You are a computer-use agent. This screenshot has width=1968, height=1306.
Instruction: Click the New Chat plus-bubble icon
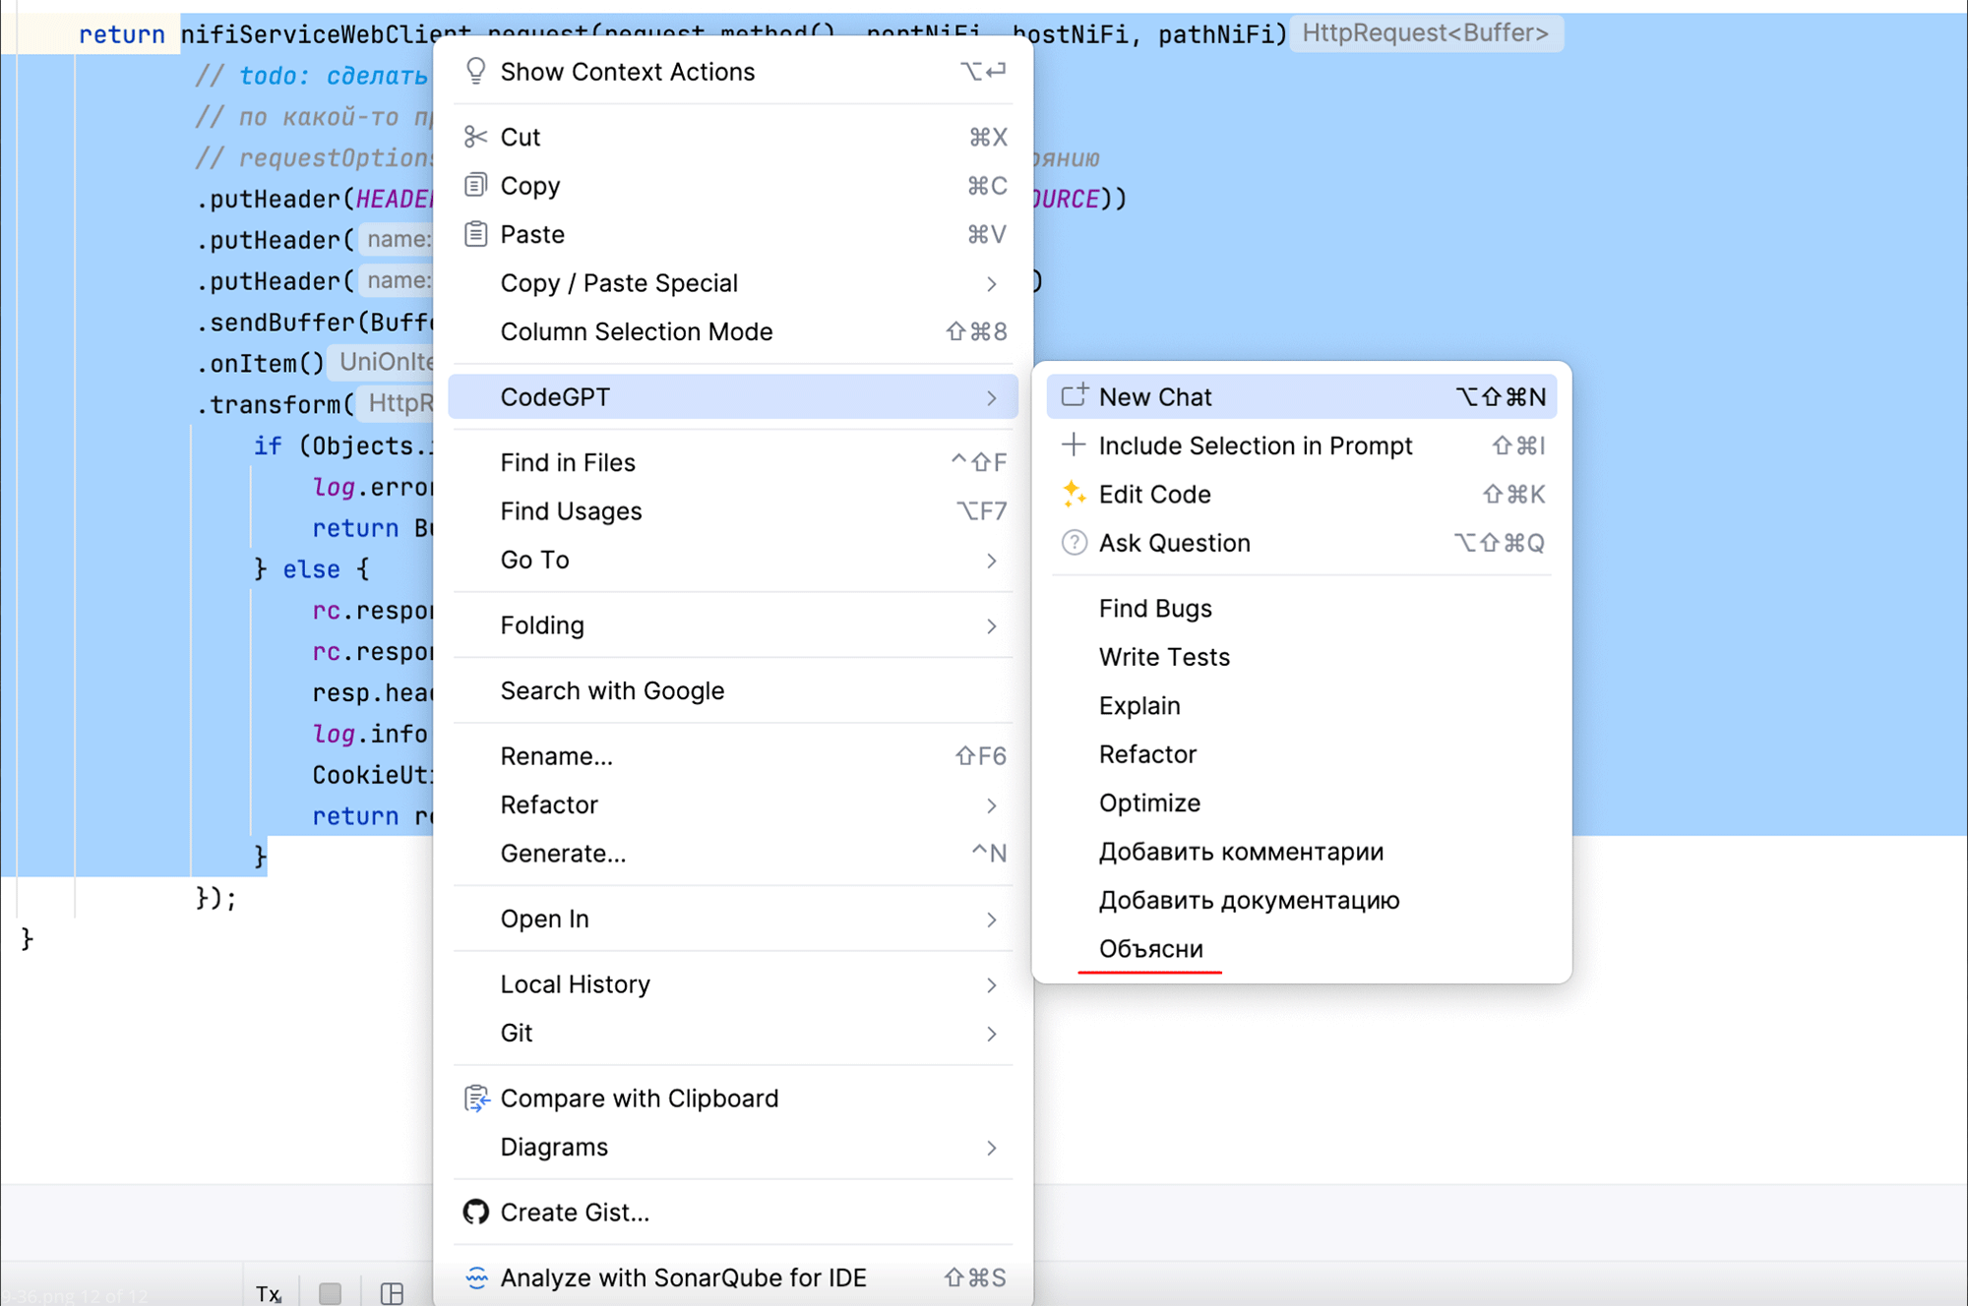click(x=1074, y=396)
